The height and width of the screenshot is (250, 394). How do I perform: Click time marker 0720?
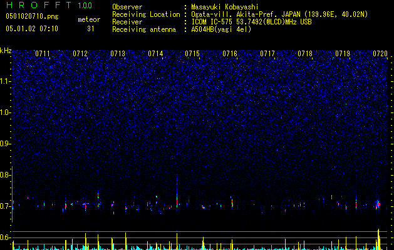(380, 54)
